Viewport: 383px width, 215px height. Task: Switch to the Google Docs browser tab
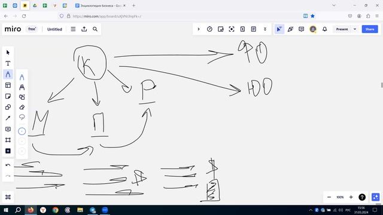coord(100,5)
